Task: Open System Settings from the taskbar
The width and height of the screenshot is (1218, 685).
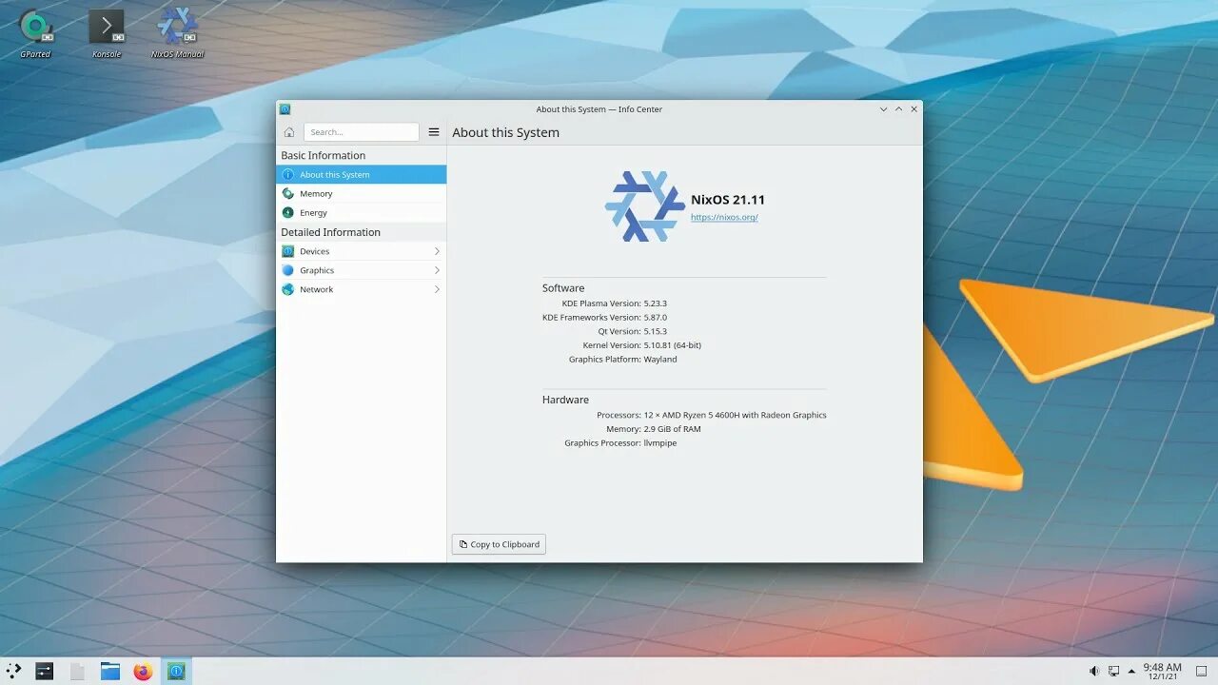Action: click(x=45, y=671)
